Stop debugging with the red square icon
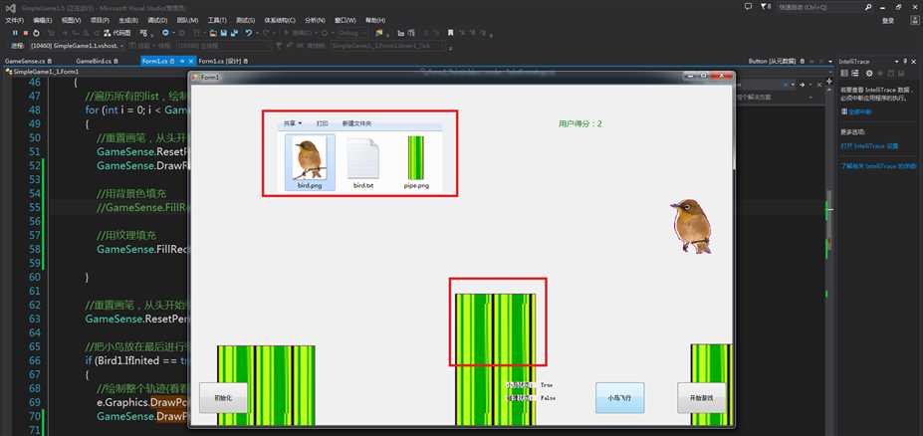The width and height of the screenshot is (923, 436). (x=26, y=33)
